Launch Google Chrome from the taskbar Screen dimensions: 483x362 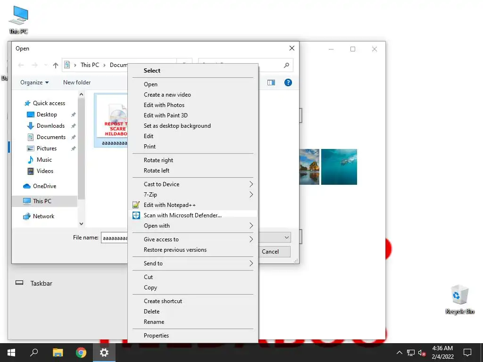pyautogui.click(x=81, y=353)
